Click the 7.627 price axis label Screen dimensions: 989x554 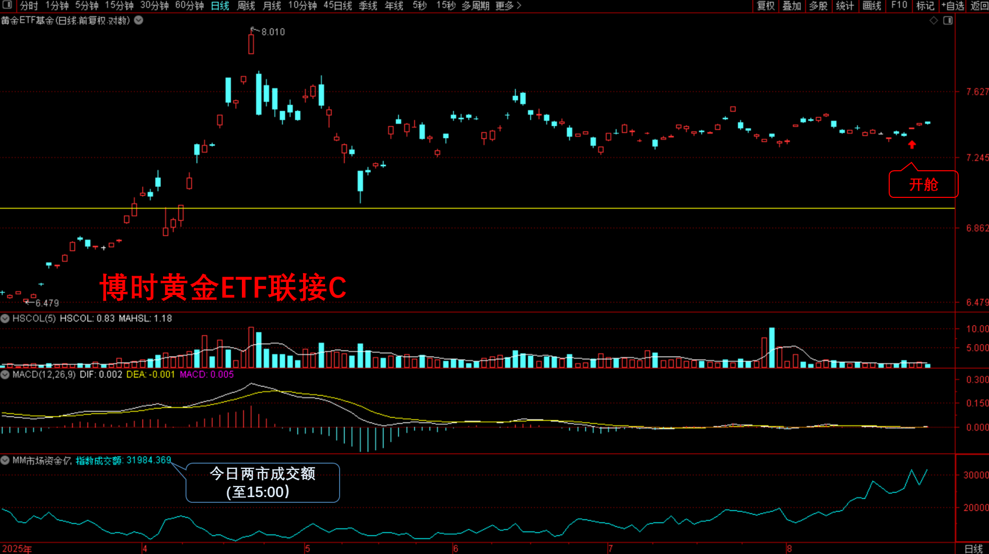click(976, 92)
